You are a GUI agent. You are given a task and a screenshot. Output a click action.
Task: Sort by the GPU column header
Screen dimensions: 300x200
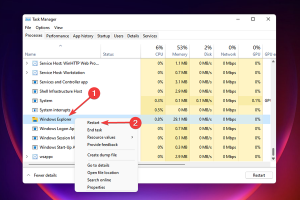coord(250,51)
